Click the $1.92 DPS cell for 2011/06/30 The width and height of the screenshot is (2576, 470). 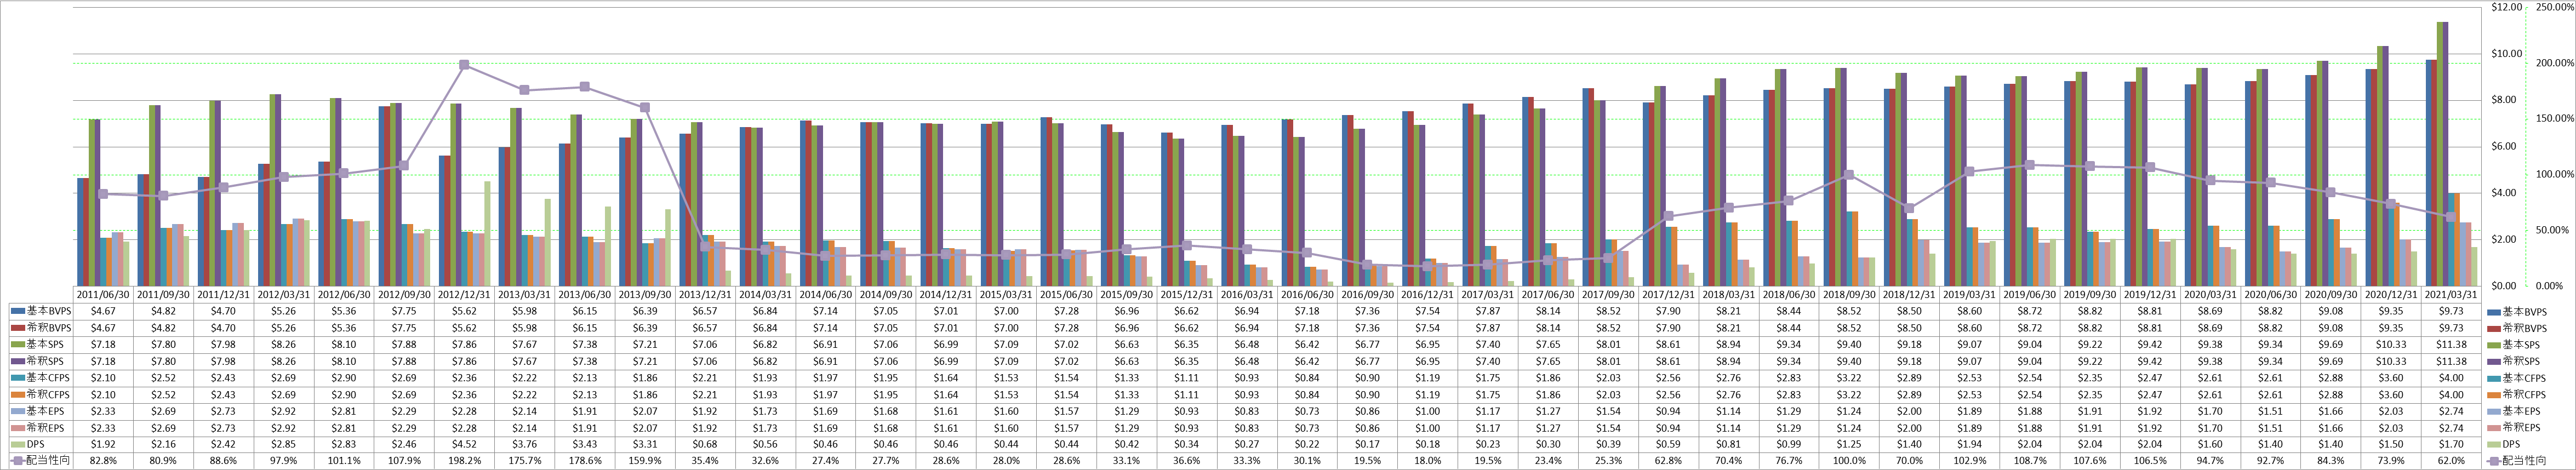(x=103, y=444)
